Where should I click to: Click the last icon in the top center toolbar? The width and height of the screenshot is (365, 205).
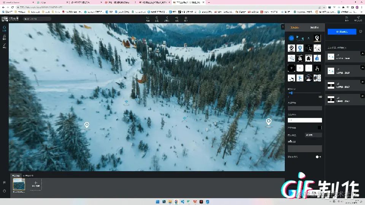point(186,19)
